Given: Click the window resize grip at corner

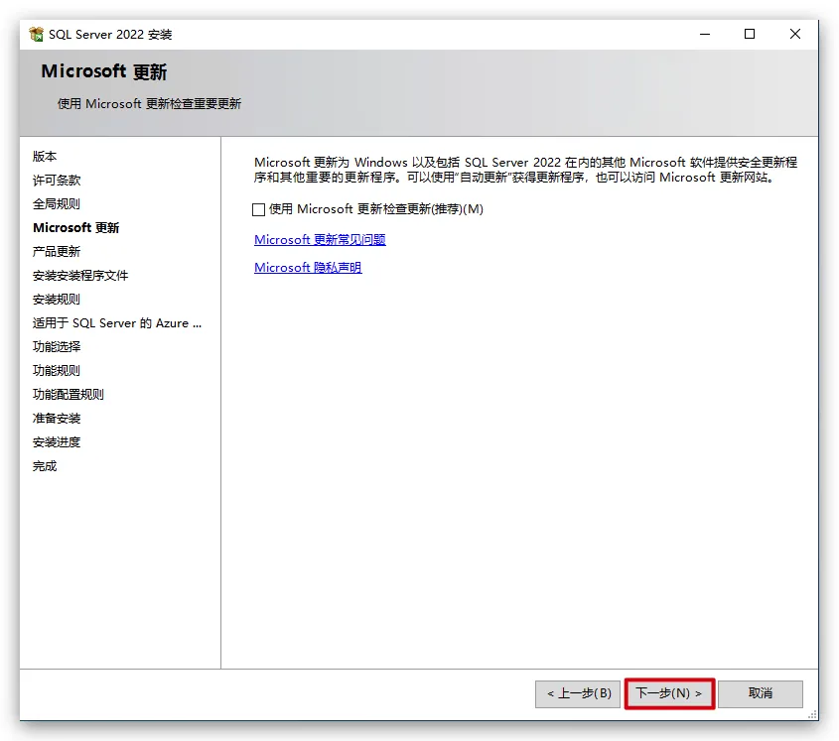Looking at the screenshot, I should 813,715.
